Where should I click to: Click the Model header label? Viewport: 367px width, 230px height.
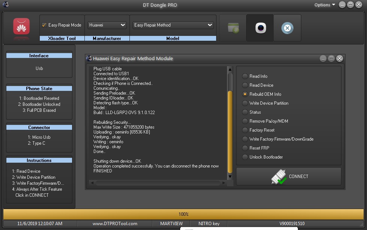coord(173,39)
